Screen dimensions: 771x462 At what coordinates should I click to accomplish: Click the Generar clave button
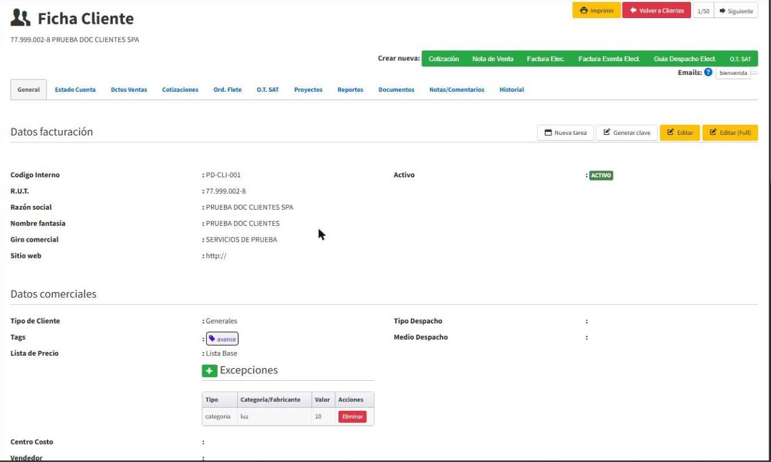[x=627, y=132]
